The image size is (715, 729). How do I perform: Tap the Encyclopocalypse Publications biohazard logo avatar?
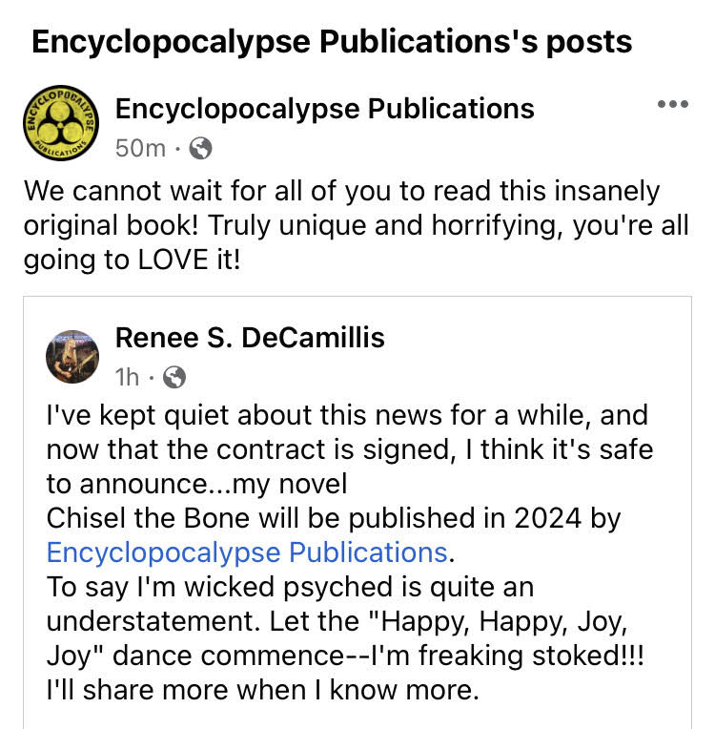(x=59, y=127)
